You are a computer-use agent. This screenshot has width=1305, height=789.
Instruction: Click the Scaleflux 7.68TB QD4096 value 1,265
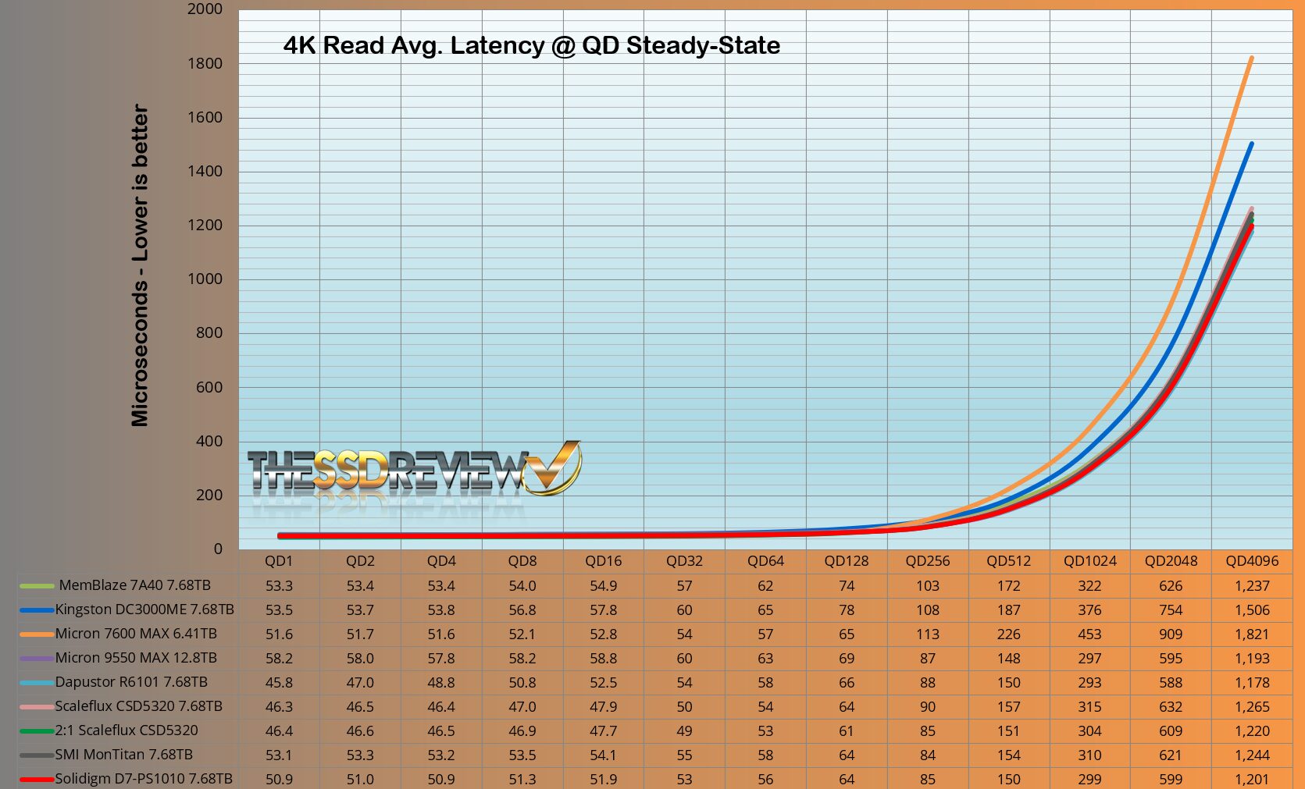[x=1253, y=707]
